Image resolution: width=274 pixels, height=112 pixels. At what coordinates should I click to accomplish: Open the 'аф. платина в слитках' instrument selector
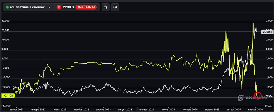point(27,7)
